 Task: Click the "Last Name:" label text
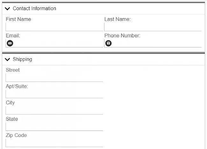[x=118, y=19]
